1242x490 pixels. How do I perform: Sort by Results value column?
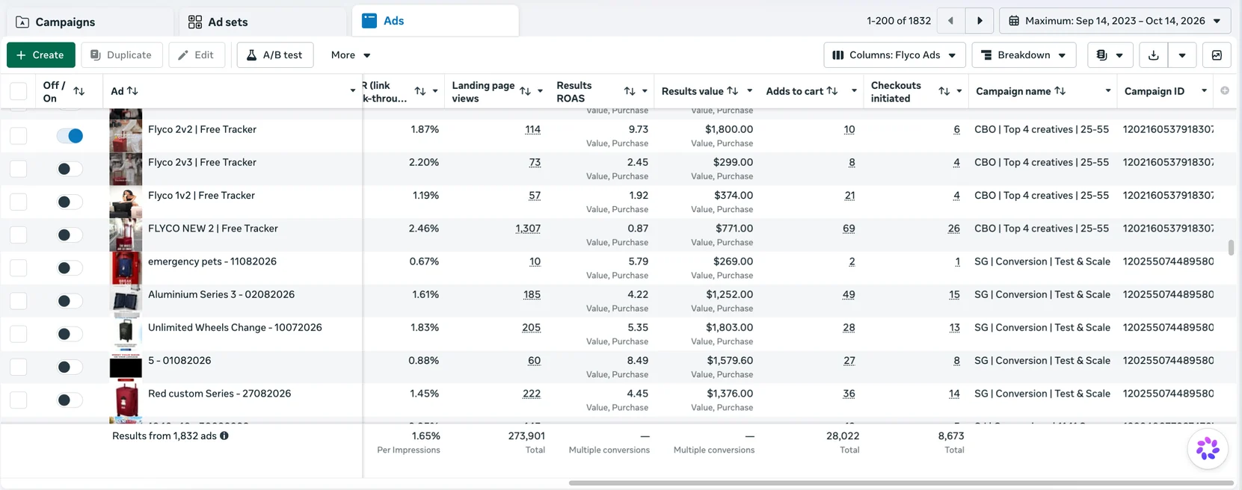(x=733, y=90)
